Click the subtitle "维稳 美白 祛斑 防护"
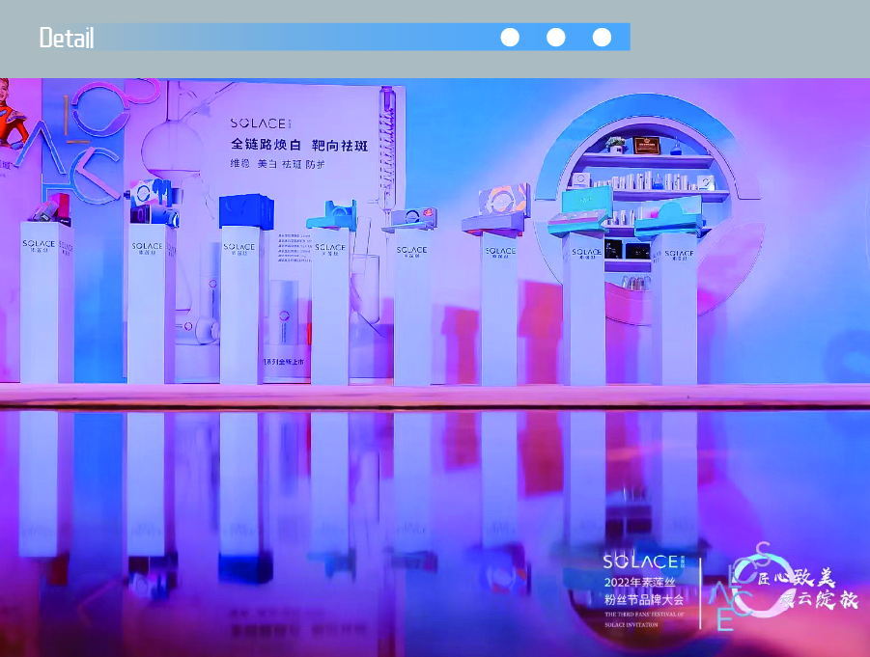The width and height of the screenshot is (870, 657). pos(277,165)
